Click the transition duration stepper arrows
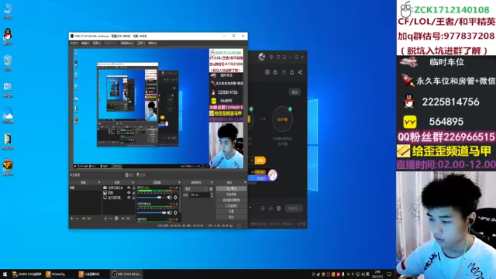Viewport: 496px width, 279px height. [x=212, y=195]
